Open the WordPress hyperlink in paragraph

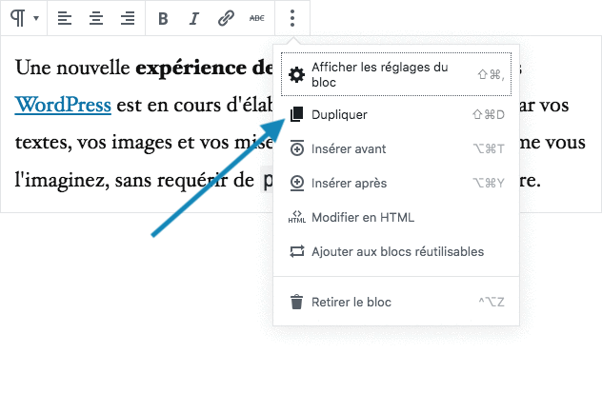click(x=63, y=105)
